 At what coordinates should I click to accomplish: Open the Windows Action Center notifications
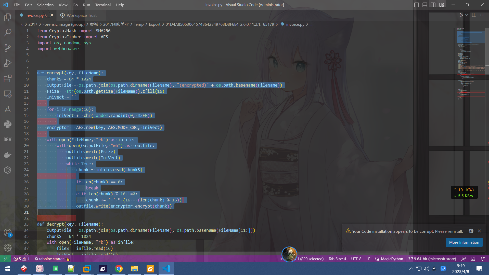[479, 269]
